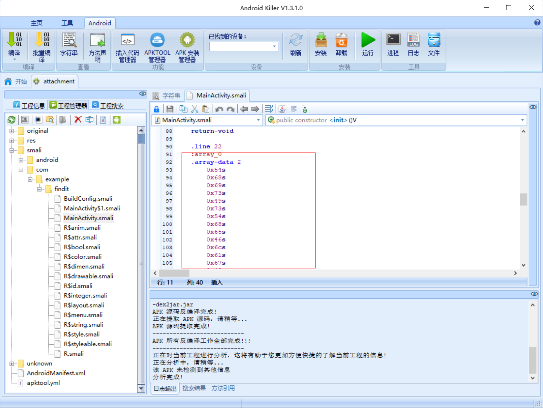Select apktool.yml in the tree
The width and height of the screenshot is (543, 408).
pyautogui.click(x=43, y=383)
